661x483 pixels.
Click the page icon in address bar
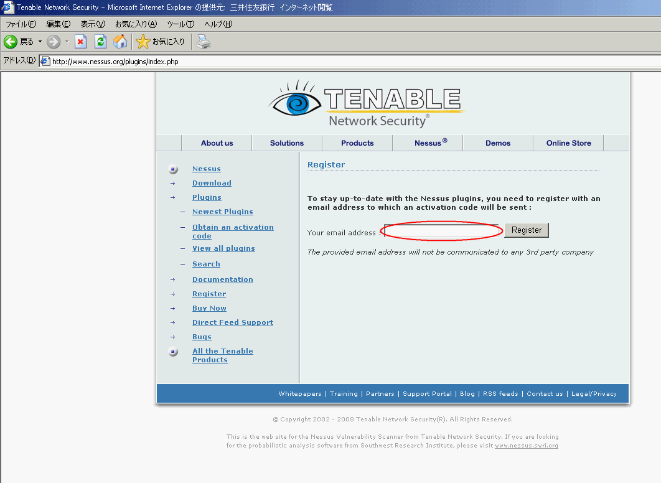click(x=45, y=62)
